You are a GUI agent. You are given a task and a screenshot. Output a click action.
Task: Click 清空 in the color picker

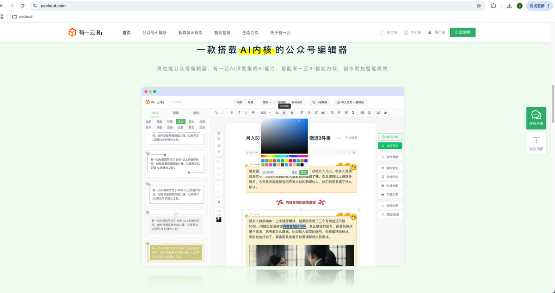click(294, 172)
